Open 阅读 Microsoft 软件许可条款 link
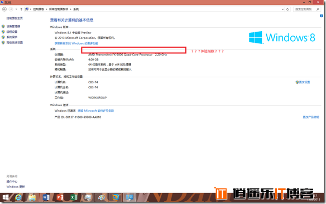Screen dimensions: 326x204 click(96, 111)
